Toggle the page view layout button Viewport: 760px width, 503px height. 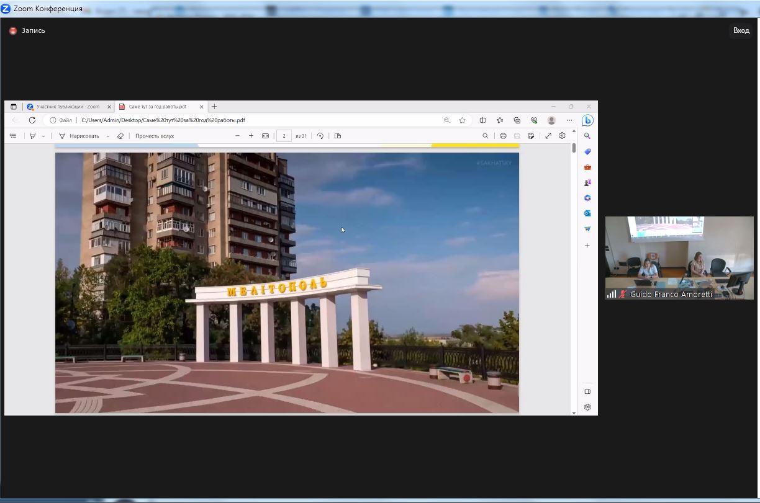pos(338,136)
